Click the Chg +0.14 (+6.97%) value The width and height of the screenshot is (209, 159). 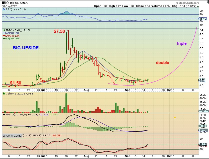184,6
